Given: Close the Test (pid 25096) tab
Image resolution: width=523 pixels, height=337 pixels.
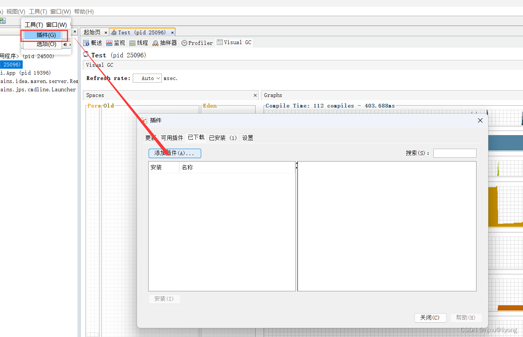Looking at the screenshot, I should [x=172, y=32].
